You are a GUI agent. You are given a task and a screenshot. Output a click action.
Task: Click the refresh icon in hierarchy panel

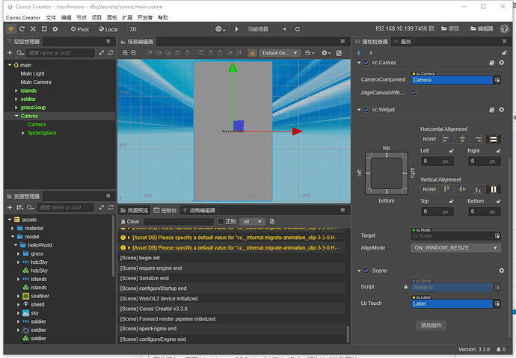pyautogui.click(x=110, y=53)
